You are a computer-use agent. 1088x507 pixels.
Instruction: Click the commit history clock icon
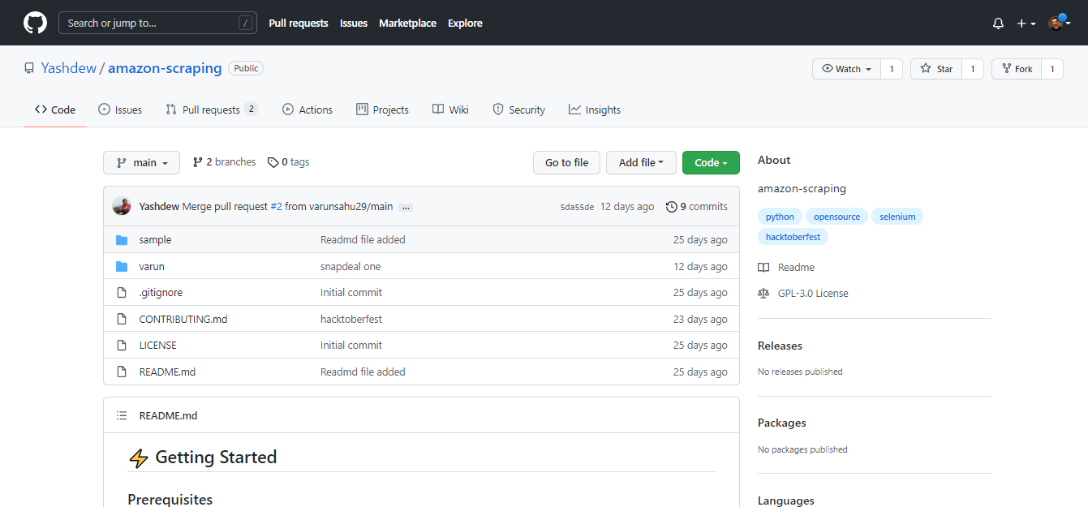[671, 207]
